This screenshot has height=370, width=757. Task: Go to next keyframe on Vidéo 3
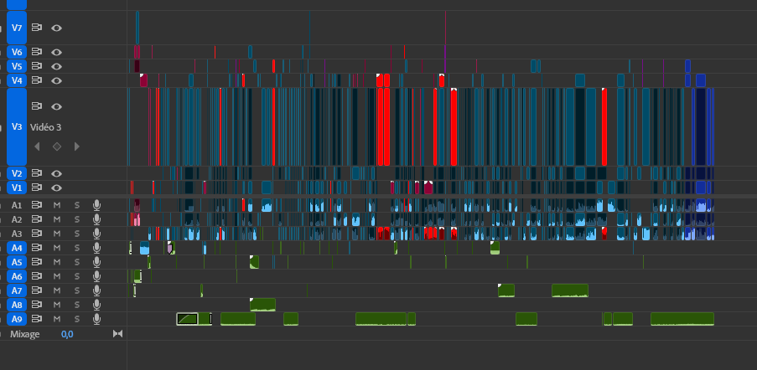point(77,146)
